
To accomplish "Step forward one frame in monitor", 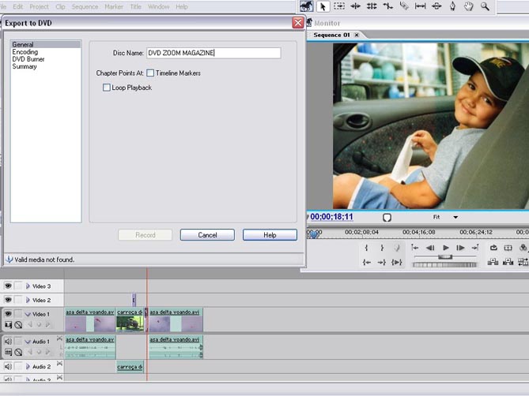I will click(x=461, y=248).
